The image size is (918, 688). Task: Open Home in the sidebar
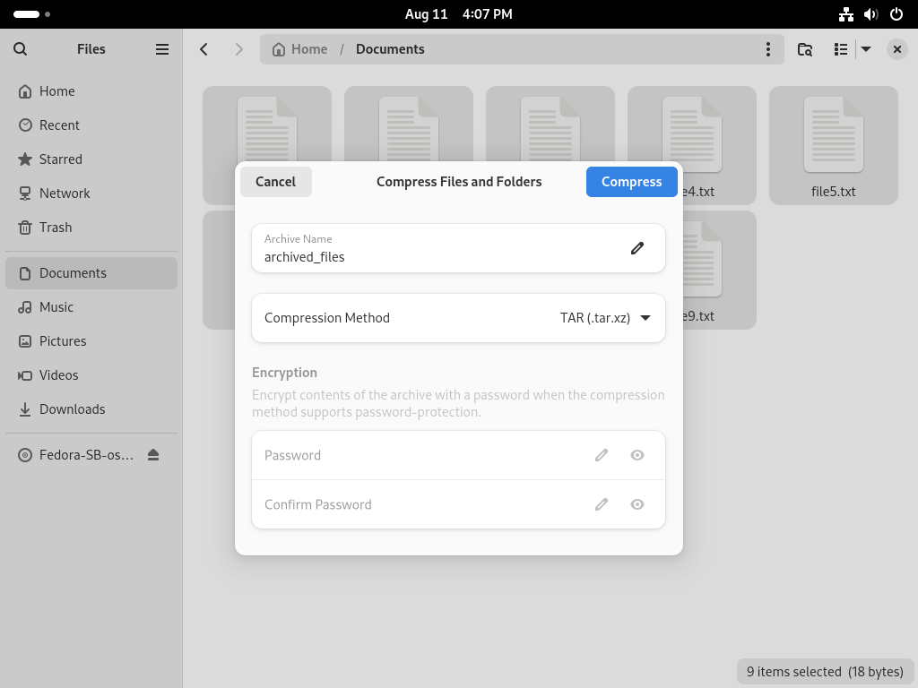(91, 91)
